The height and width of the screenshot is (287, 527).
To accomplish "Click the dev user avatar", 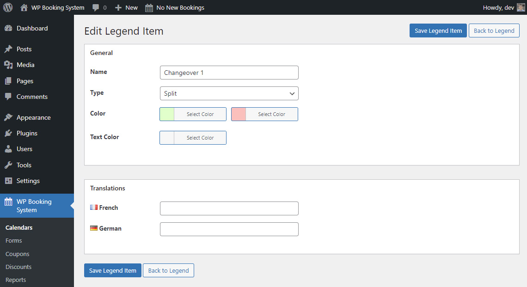I will pos(521,7).
